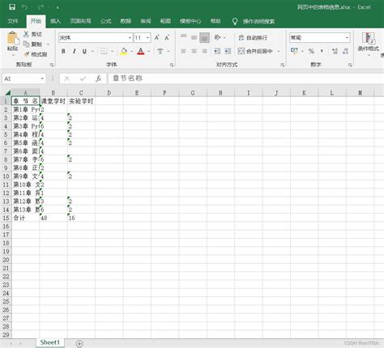Open number group dialog launcher

350,65
